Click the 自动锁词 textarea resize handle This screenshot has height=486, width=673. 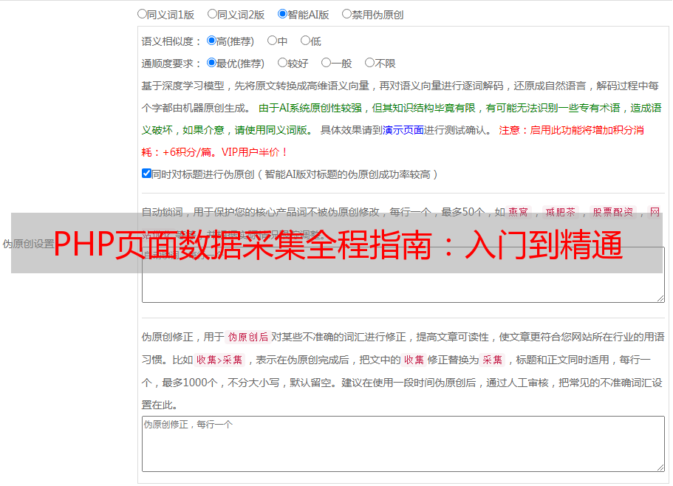[660, 298]
